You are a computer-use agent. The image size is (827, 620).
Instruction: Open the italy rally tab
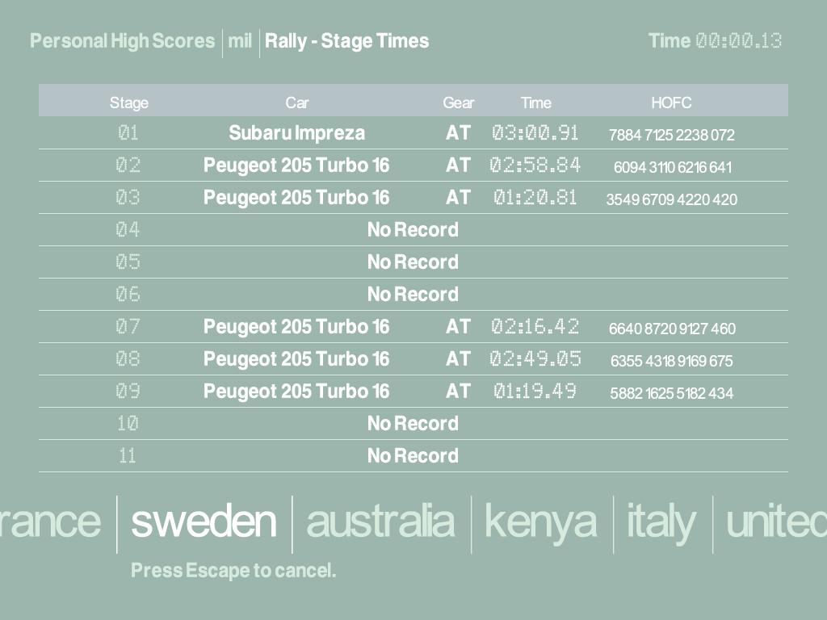pos(661,522)
